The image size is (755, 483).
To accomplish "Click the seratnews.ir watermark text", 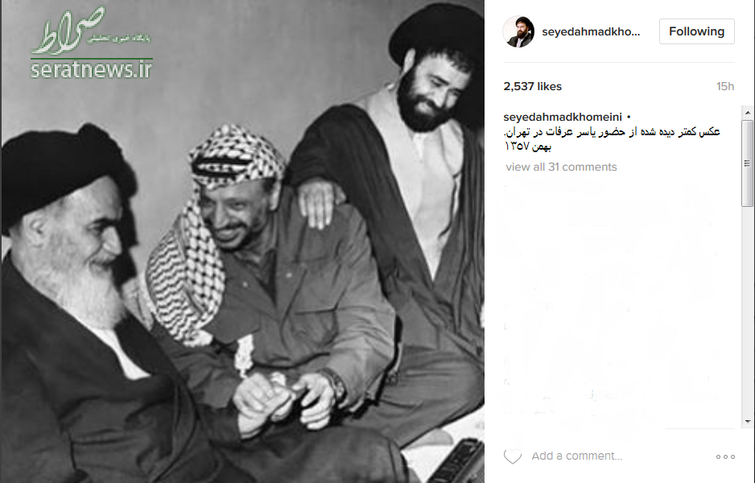I will (92, 70).
